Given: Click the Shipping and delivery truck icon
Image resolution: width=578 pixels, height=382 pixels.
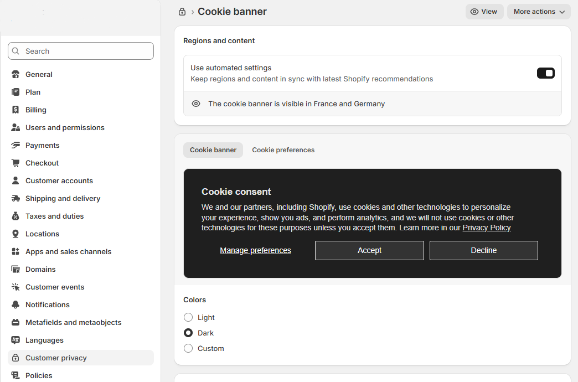Looking at the screenshot, I should (x=16, y=198).
